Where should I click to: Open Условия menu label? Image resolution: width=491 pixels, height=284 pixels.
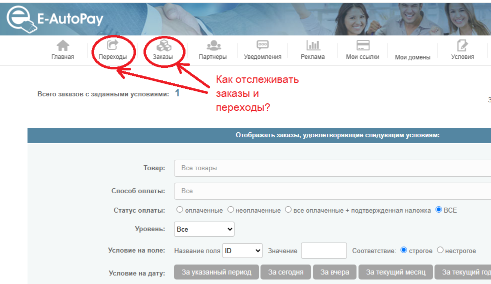(462, 57)
